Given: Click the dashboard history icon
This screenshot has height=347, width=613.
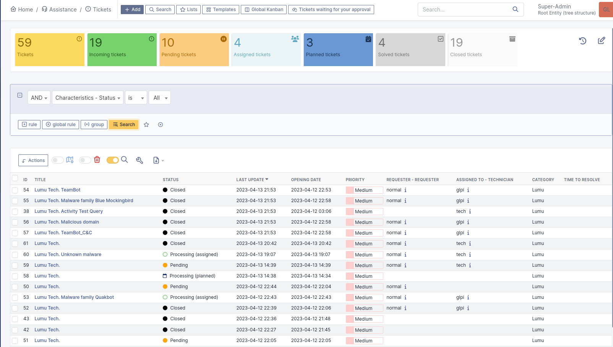Looking at the screenshot, I should coord(582,41).
